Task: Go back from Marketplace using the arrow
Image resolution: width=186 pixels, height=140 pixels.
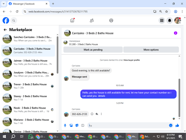Action: 5,29
